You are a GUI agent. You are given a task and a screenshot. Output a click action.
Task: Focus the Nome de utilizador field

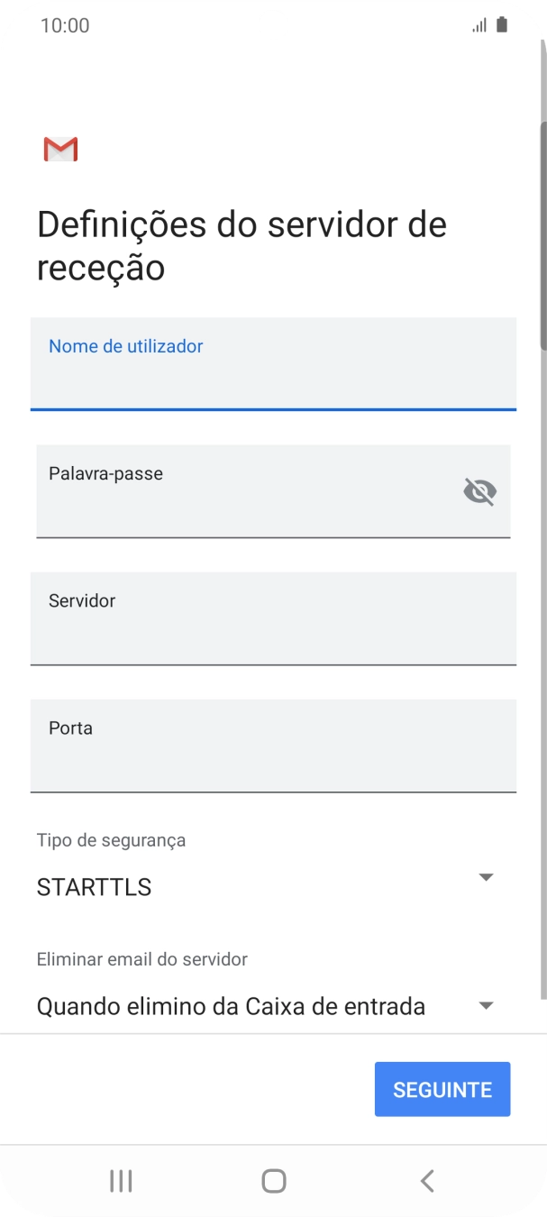coord(273,364)
